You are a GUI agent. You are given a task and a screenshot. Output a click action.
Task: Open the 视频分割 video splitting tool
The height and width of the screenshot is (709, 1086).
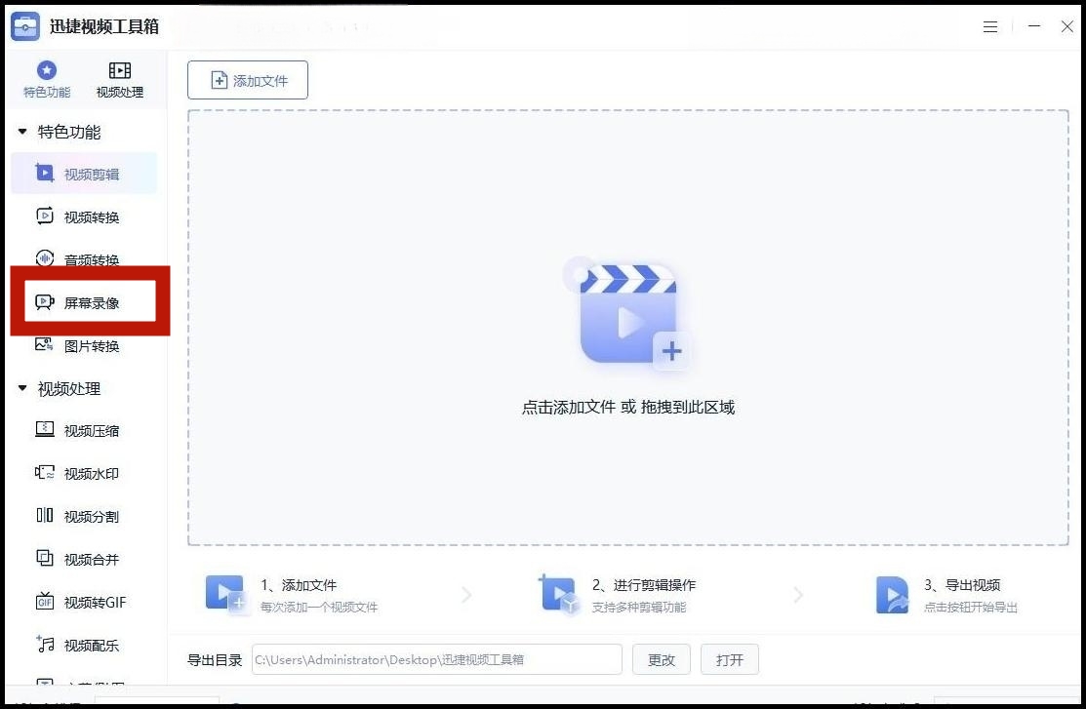tap(92, 516)
